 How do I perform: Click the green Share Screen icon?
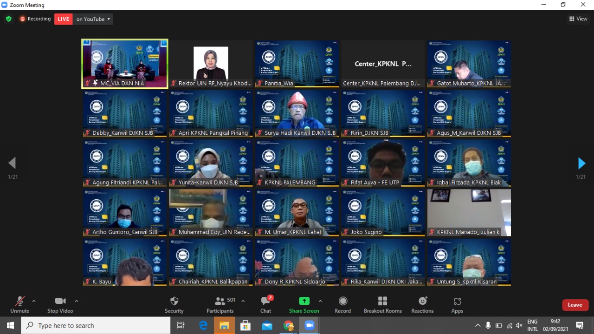pos(304,301)
